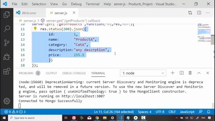Open Google Chrome from taskbar
The image size is (215, 121).
coord(97,118)
